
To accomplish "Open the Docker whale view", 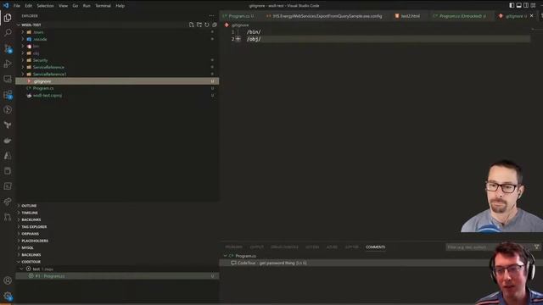I will click(8, 141).
